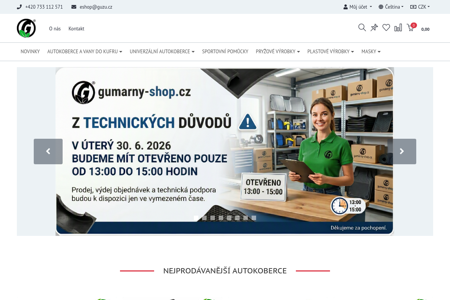Image resolution: width=450 pixels, height=300 pixels.
Task: Go to previous banner slide arrow
Action: 48,151
